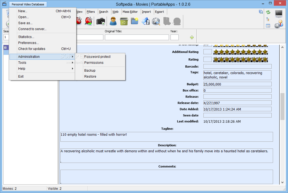Click the empty Release field
The height and width of the screenshot is (193, 288).
(x=237, y=97)
